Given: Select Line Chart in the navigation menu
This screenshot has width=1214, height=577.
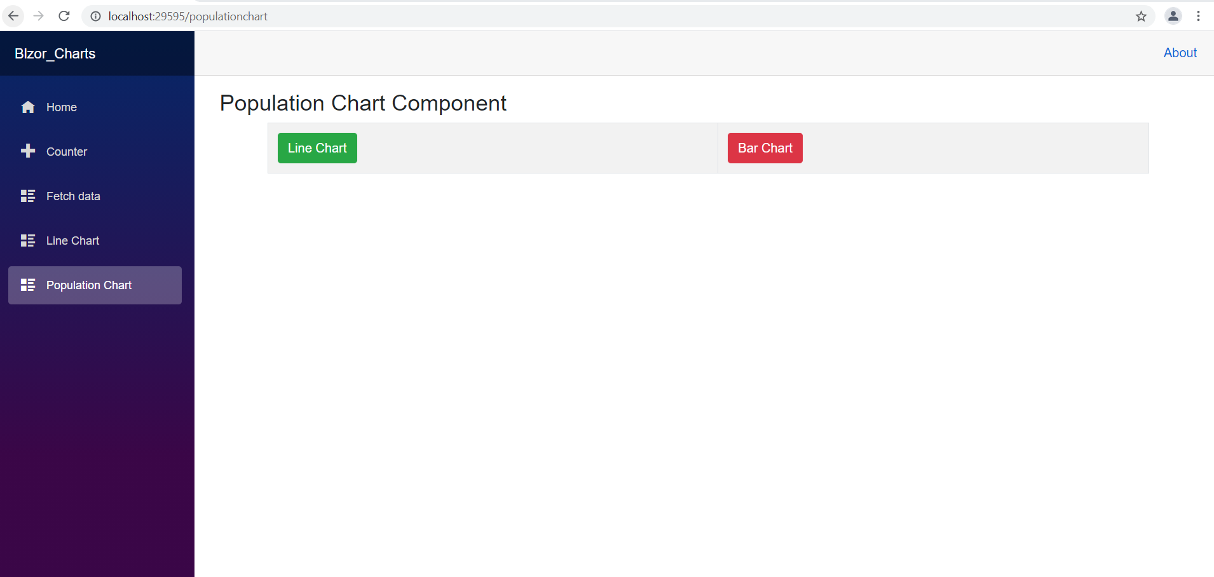Looking at the screenshot, I should point(73,240).
